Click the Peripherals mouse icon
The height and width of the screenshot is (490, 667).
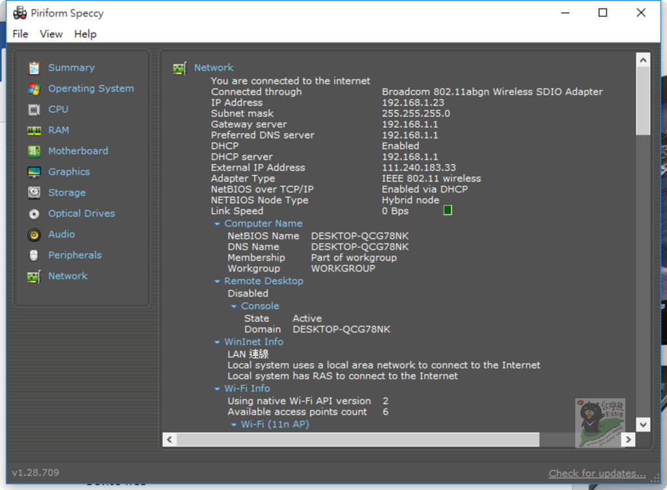[34, 256]
